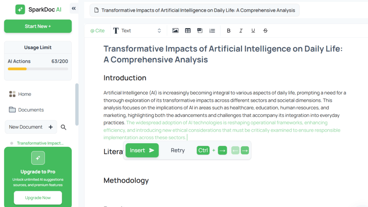This screenshot has height=207, width=368.
Task: Click Insert to accept AI suggestion
Action: pyautogui.click(x=142, y=150)
